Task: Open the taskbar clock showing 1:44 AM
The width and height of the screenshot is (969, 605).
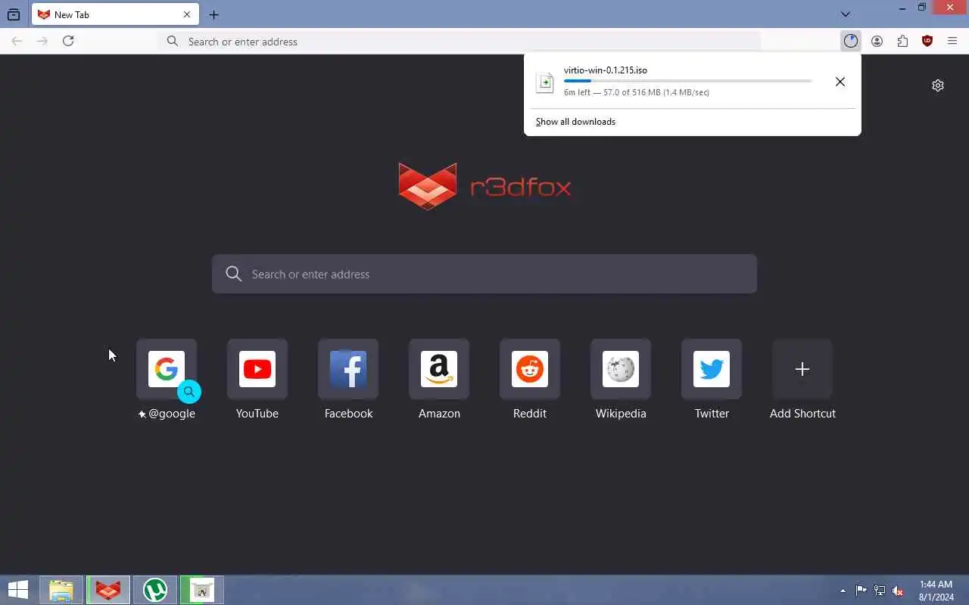Action: pos(936,591)
